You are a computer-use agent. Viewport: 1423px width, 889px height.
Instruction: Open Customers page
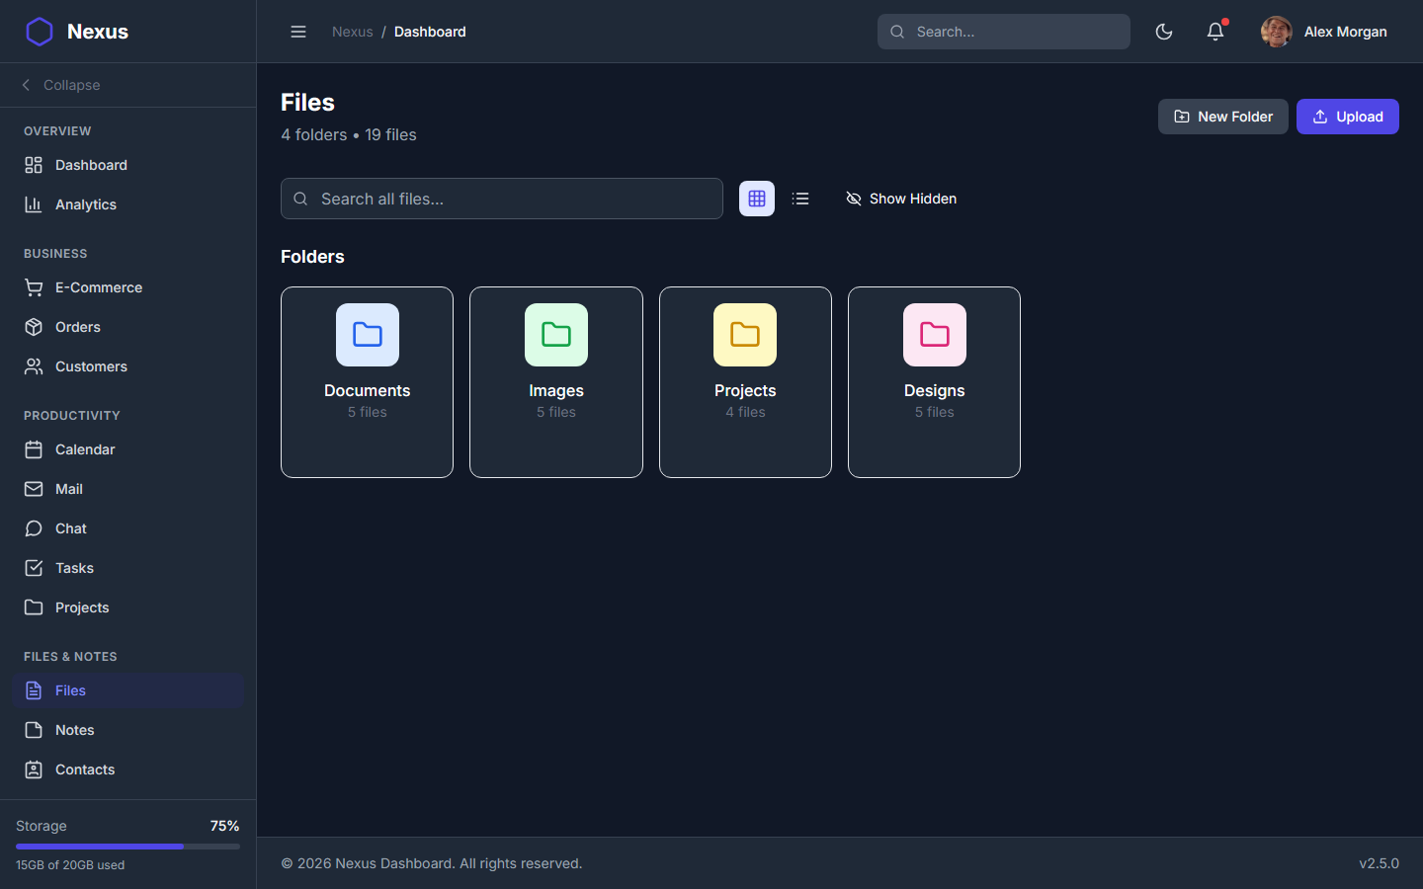128,366
